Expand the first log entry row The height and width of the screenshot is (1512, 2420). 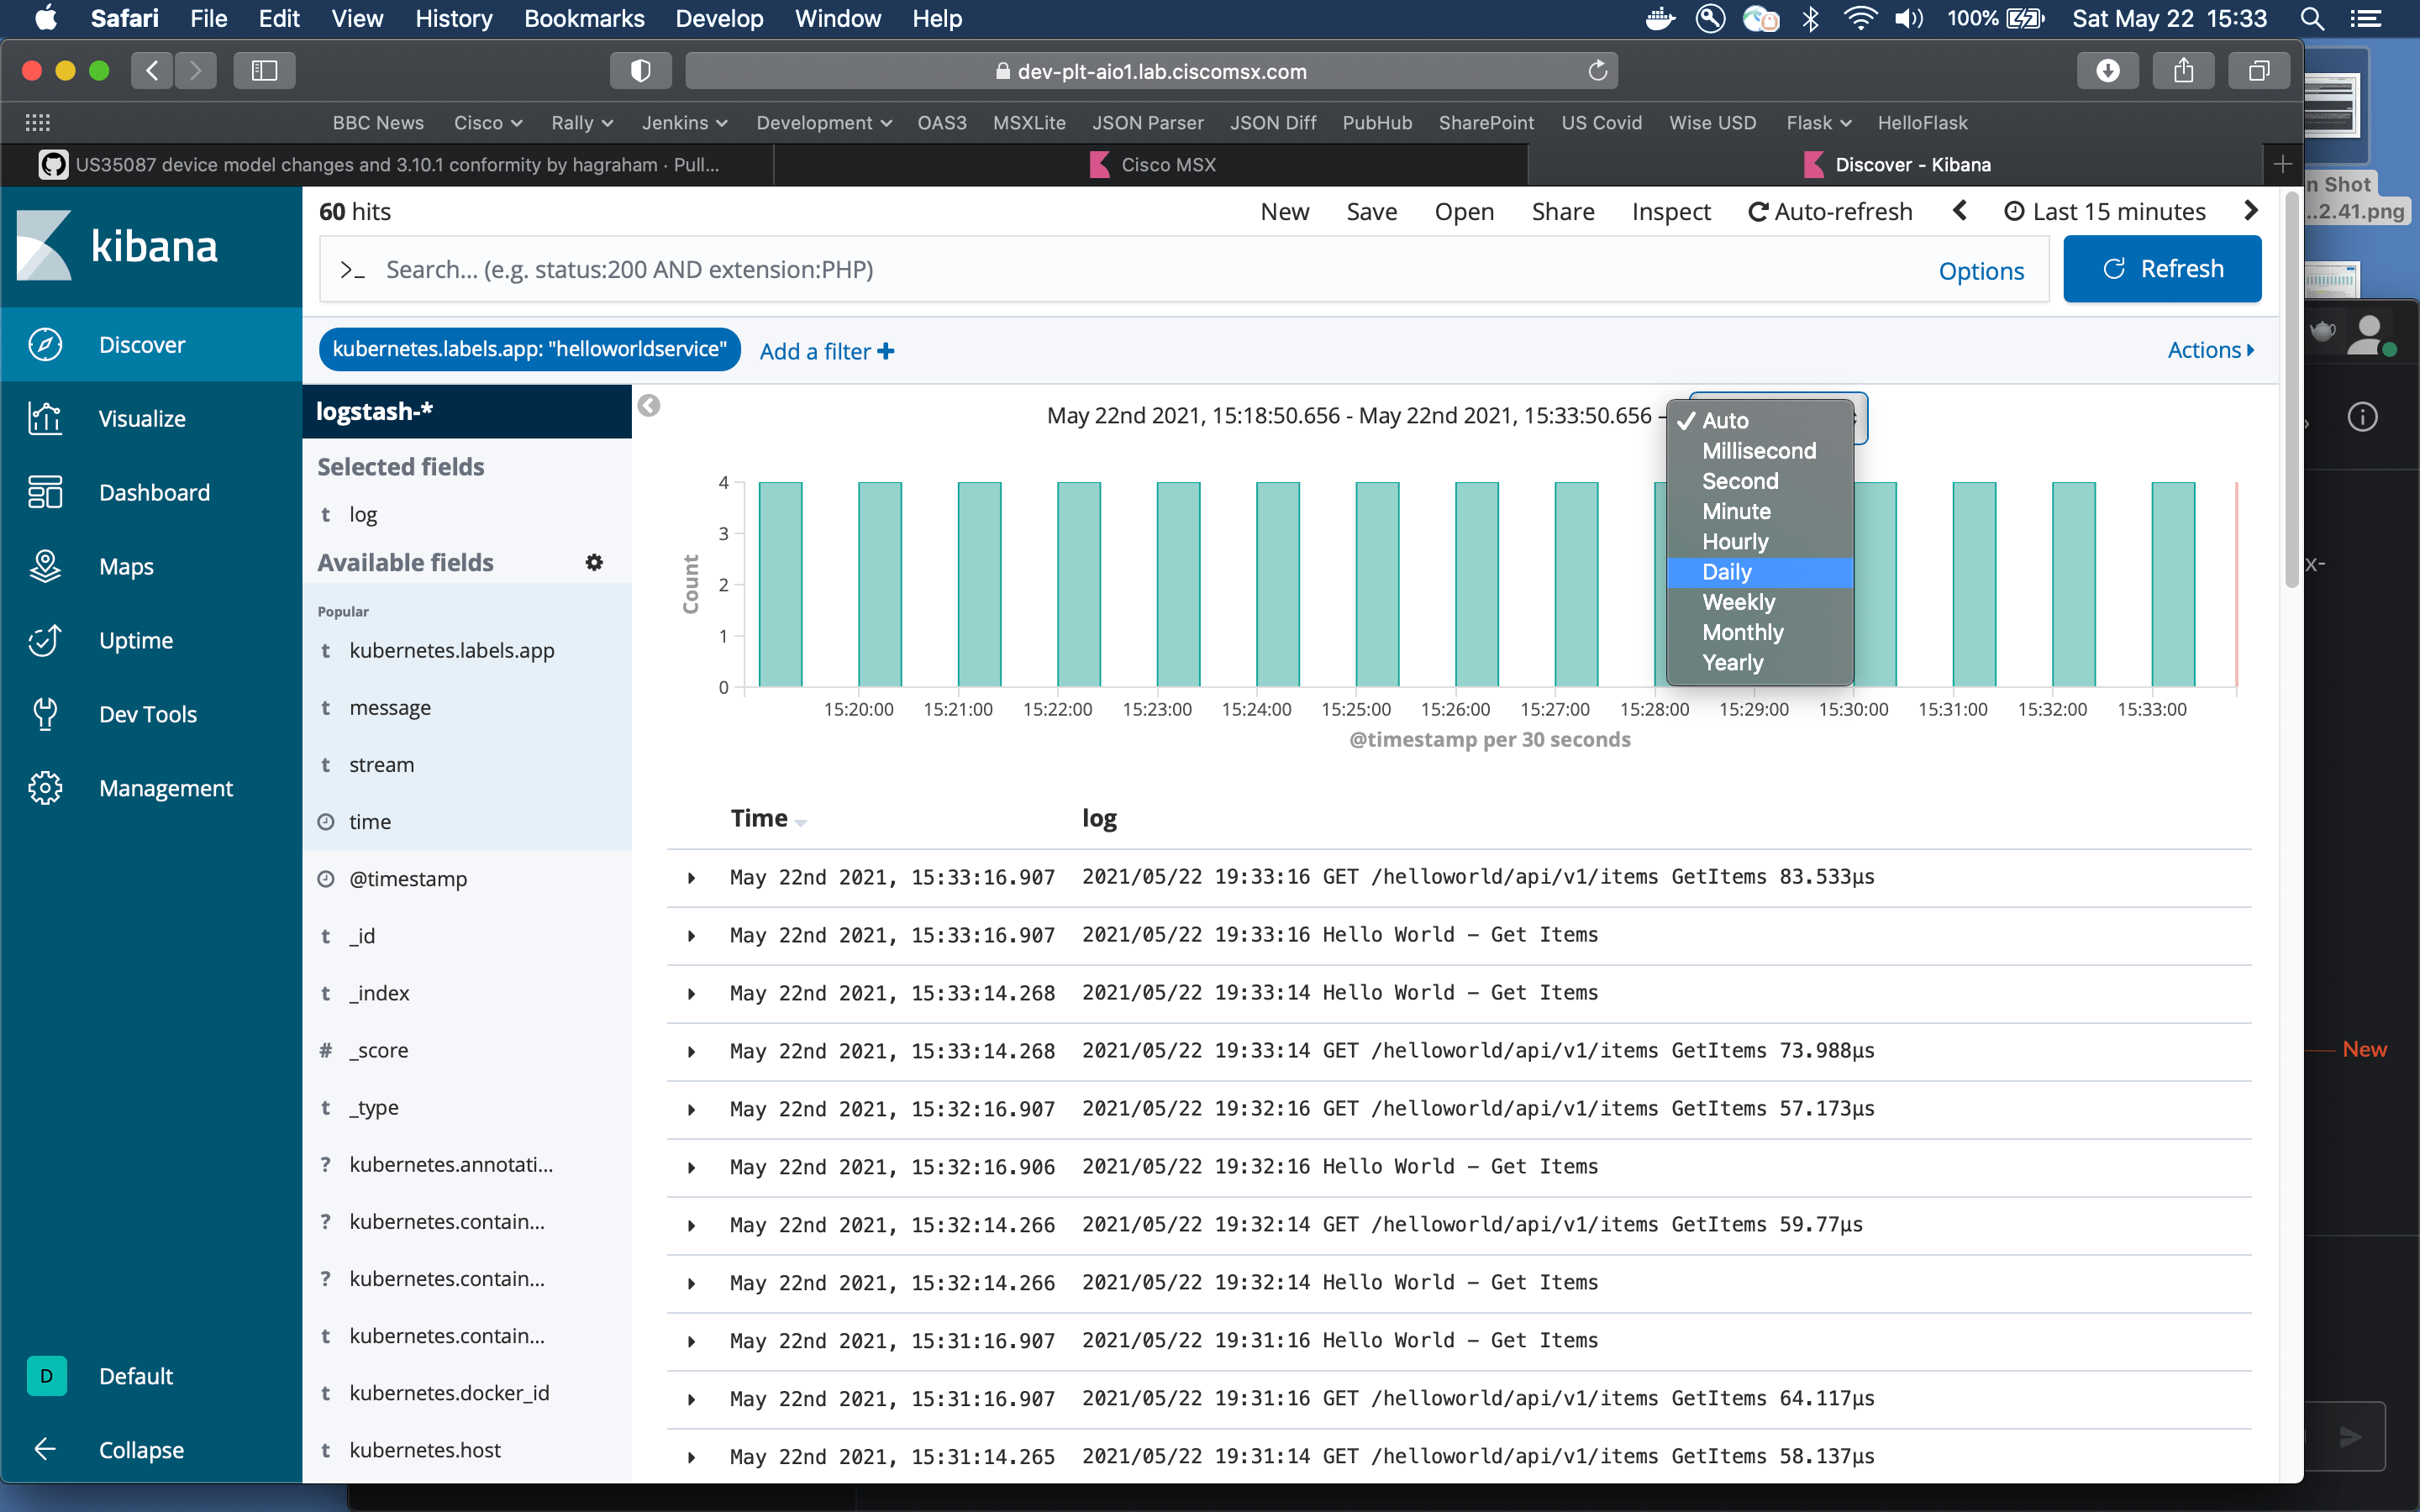coord(691,878)
